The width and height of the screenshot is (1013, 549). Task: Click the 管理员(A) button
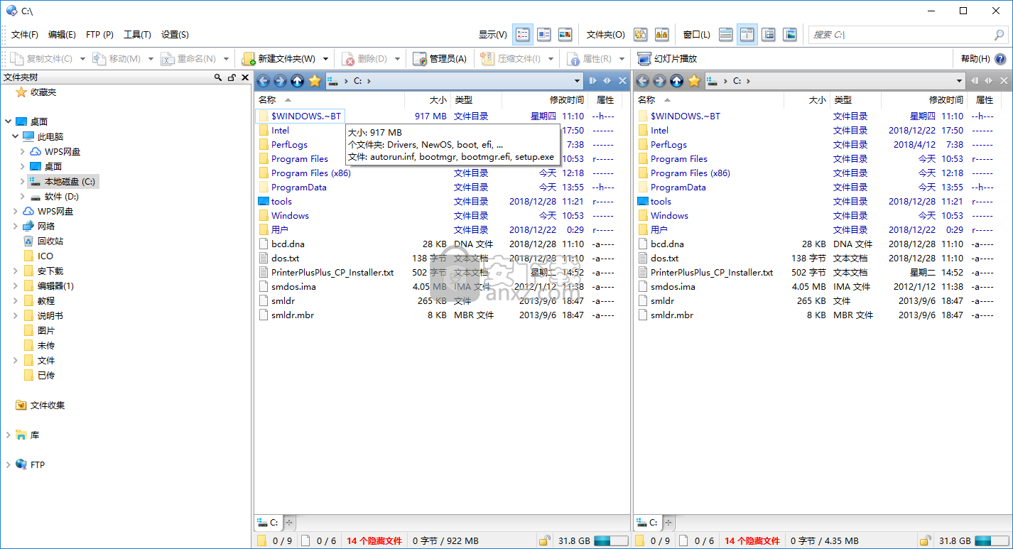(x=440, y=59)
